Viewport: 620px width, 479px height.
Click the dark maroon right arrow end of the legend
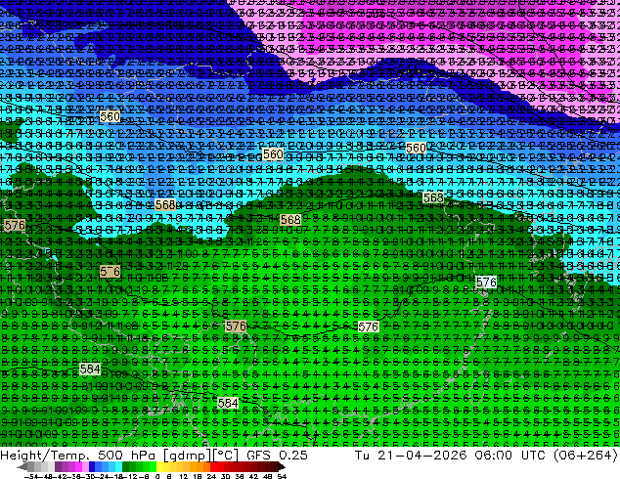click(x=281, y=467)
